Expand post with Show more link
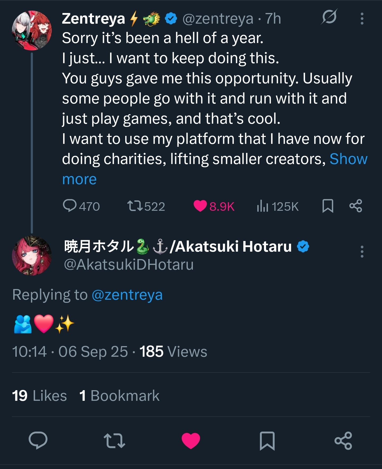Image resolution: width=382 pixels, height=469 pixels. click(348, 159)
